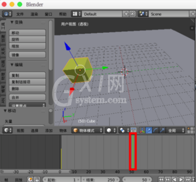Click the 结束 (End) frame field 250
The width and height of the screenshot is (196, 182).
pyautogui.click(x=100, y=180)
